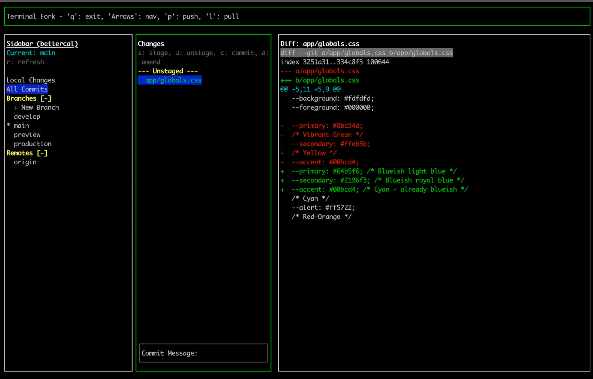Click removed line '/* Yellow */'
Image resolution: width=593 pixels, height=379 pixels.
(309, 153)
